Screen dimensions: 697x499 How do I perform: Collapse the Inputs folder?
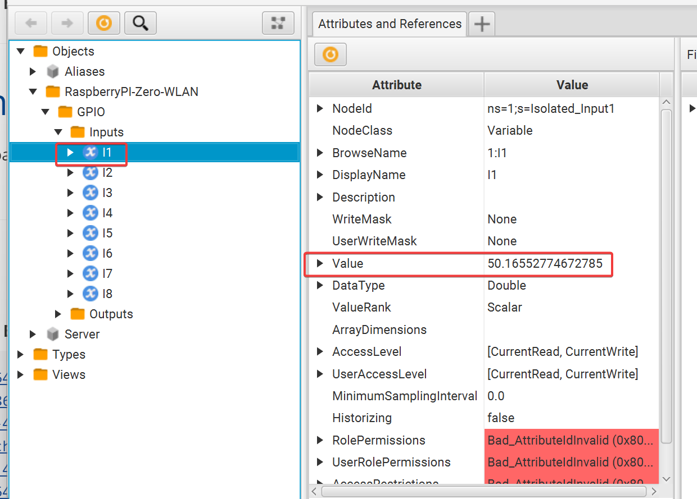[x=58, y=132]
